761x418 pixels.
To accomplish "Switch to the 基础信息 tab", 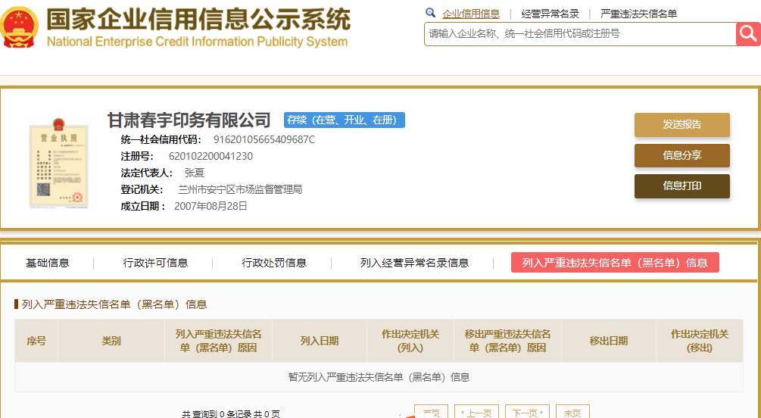I will 48,263.
